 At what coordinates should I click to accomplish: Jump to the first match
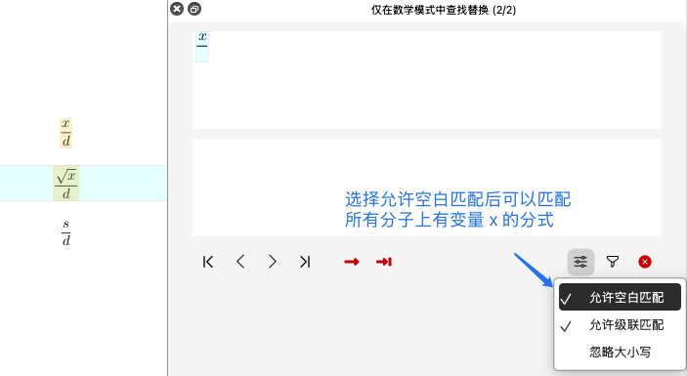click(x=208, y=262)
